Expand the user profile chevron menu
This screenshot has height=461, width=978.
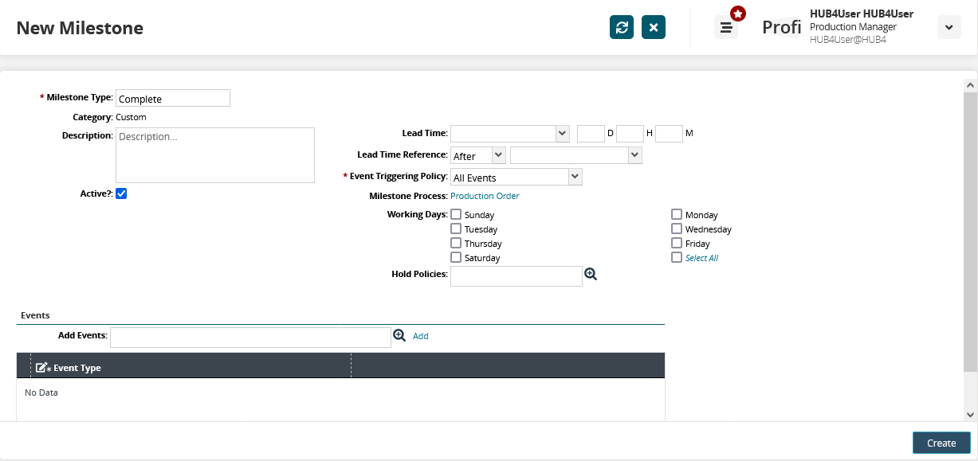pyautogui.click(x=949, y=27)
